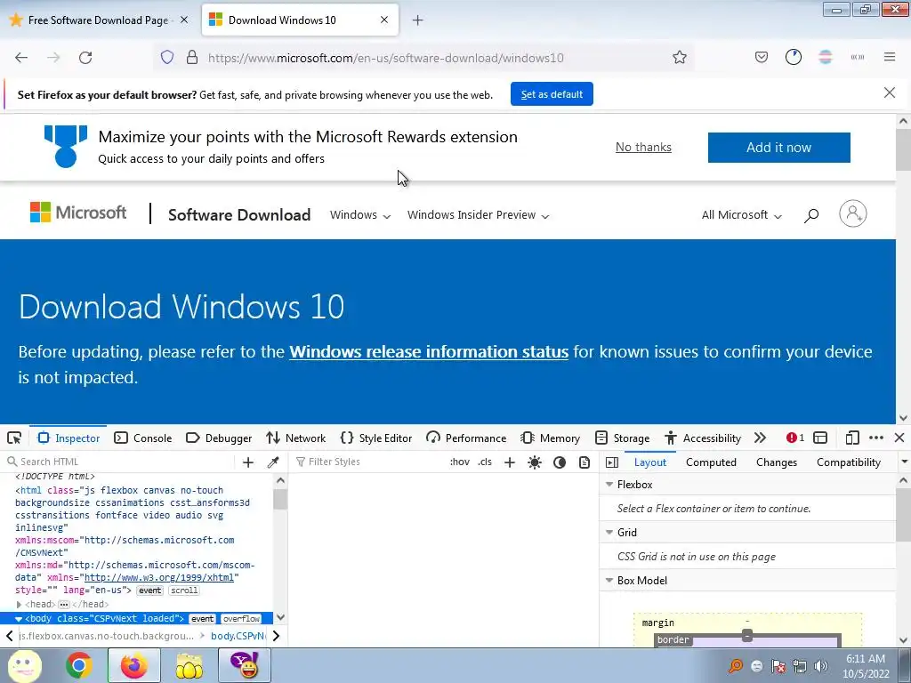The height and width of the screenshot is (683, 911).
Task: Open the Firefox hamburger menu
Action: [x=890, y=57]
